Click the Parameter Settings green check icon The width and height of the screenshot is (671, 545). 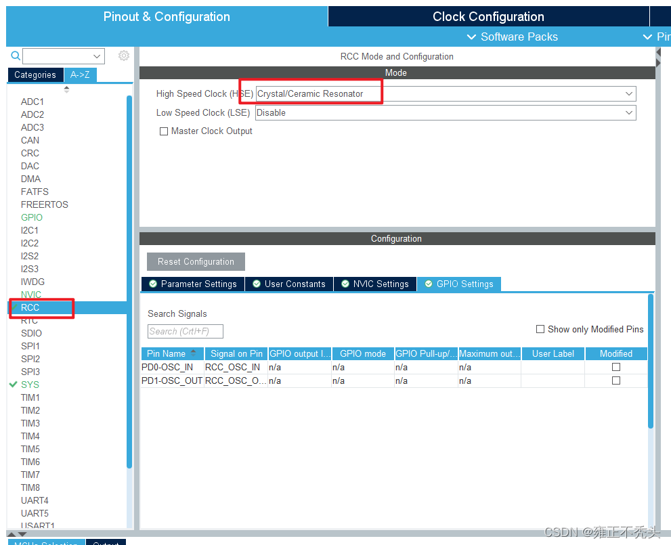153,284
